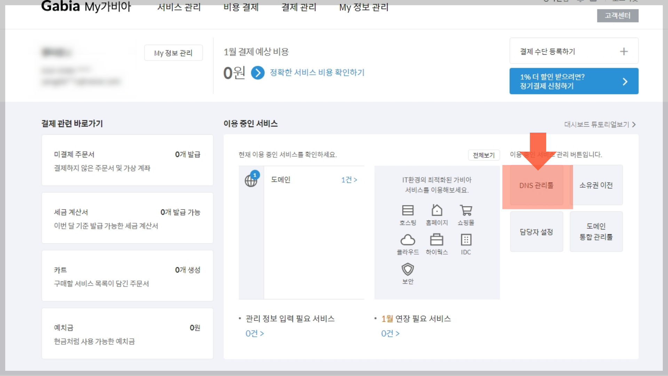668x376 pixels.
Task: Expand payment method registration plus icon
Action: (624, 52)
